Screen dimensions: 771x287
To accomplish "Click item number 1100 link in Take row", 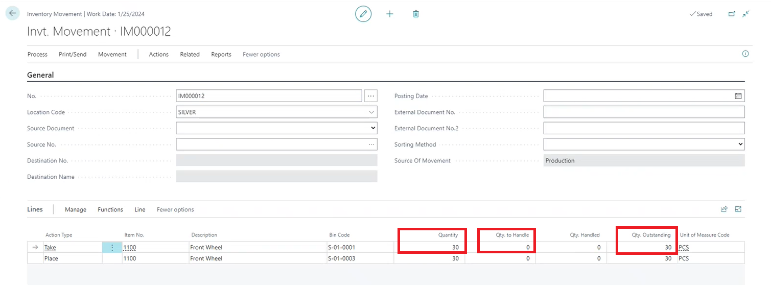I will click(x=130, y=247).
